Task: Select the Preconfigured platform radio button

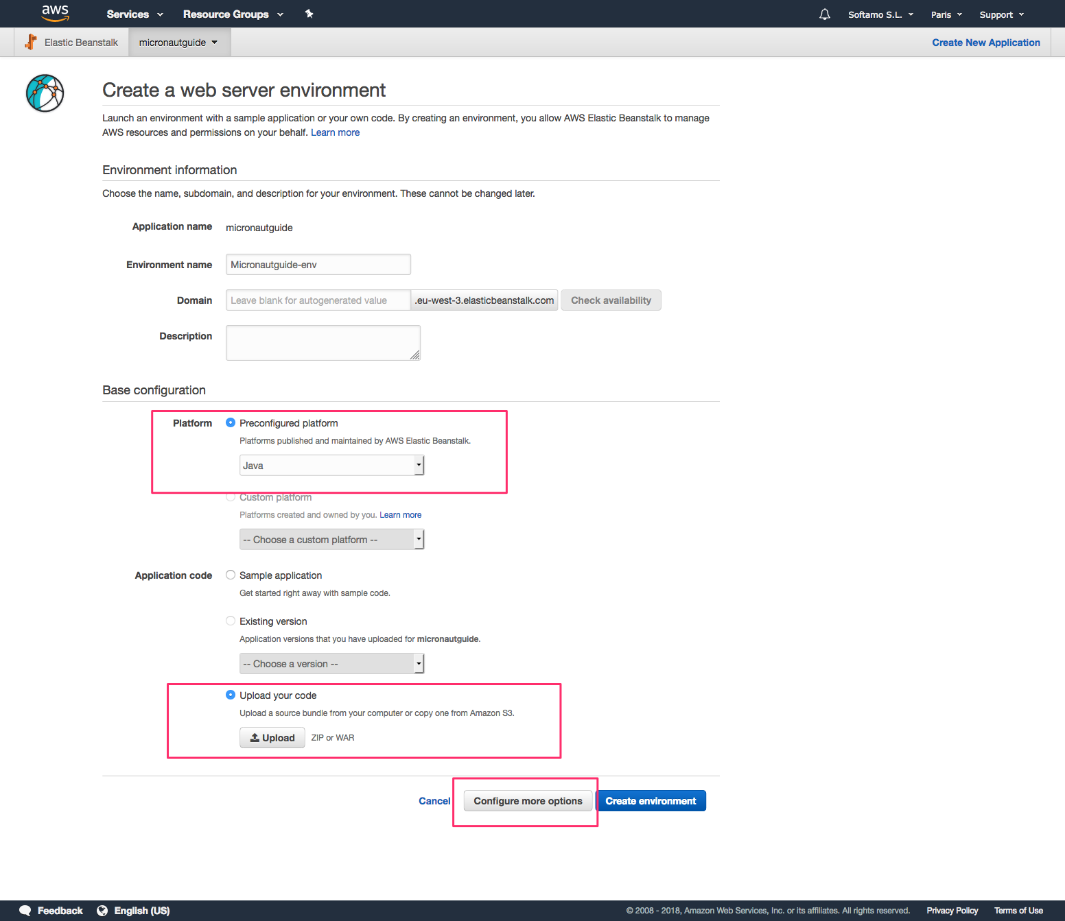Action: [x=231, y=423]
